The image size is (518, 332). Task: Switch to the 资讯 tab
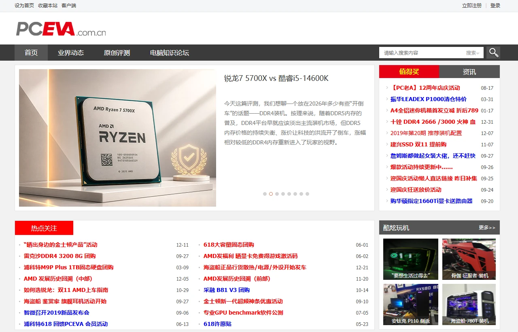[469, 72]
